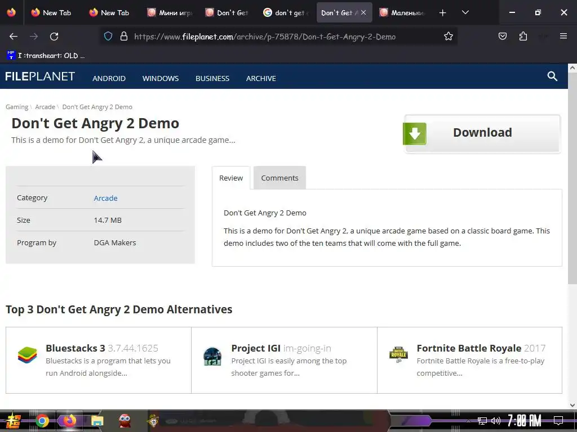The height and width of the screenshot is (432, 577).
Task: Open the Bluestacks 3 title link
Action: click(x=76, y=348)
